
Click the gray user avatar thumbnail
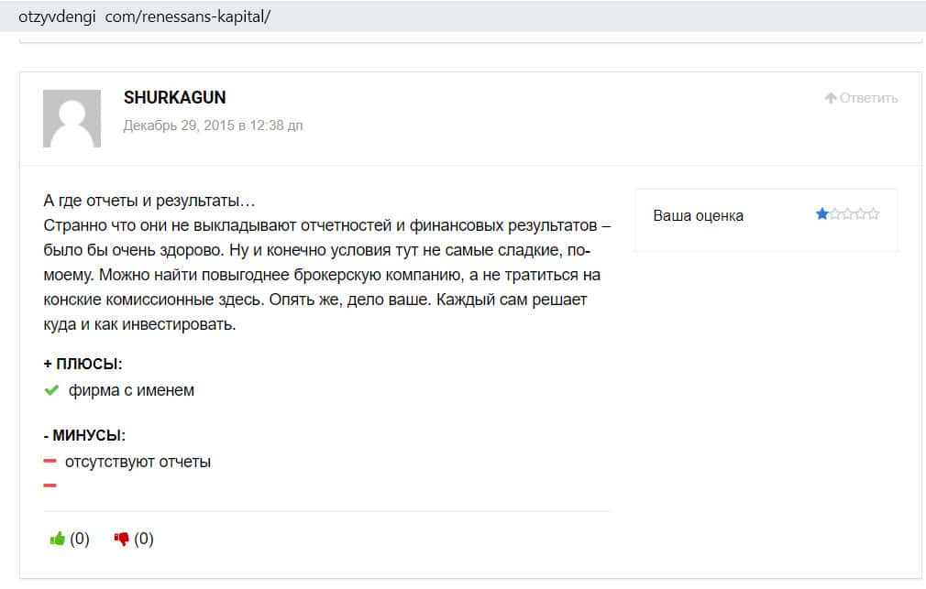click(x=72, y=118)
